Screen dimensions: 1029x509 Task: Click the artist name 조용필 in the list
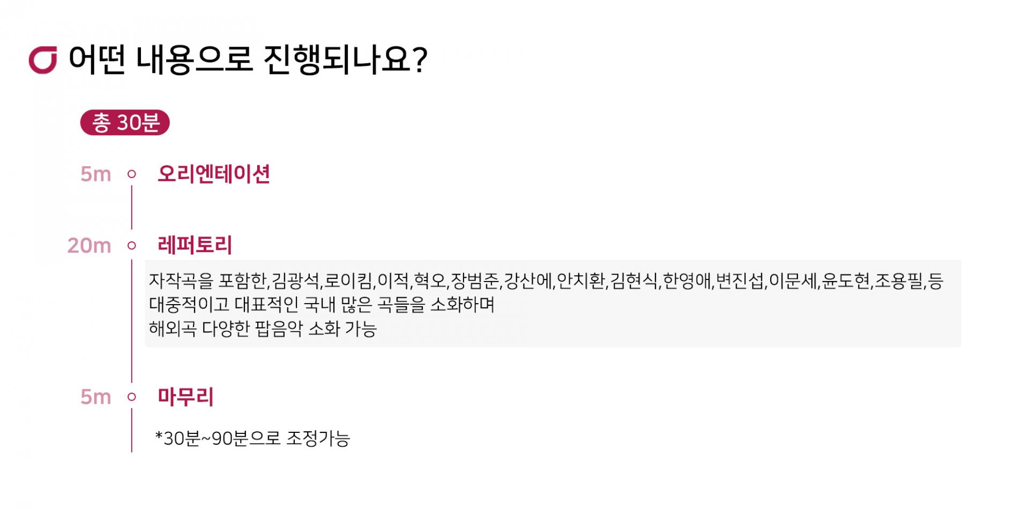(899, 281)
